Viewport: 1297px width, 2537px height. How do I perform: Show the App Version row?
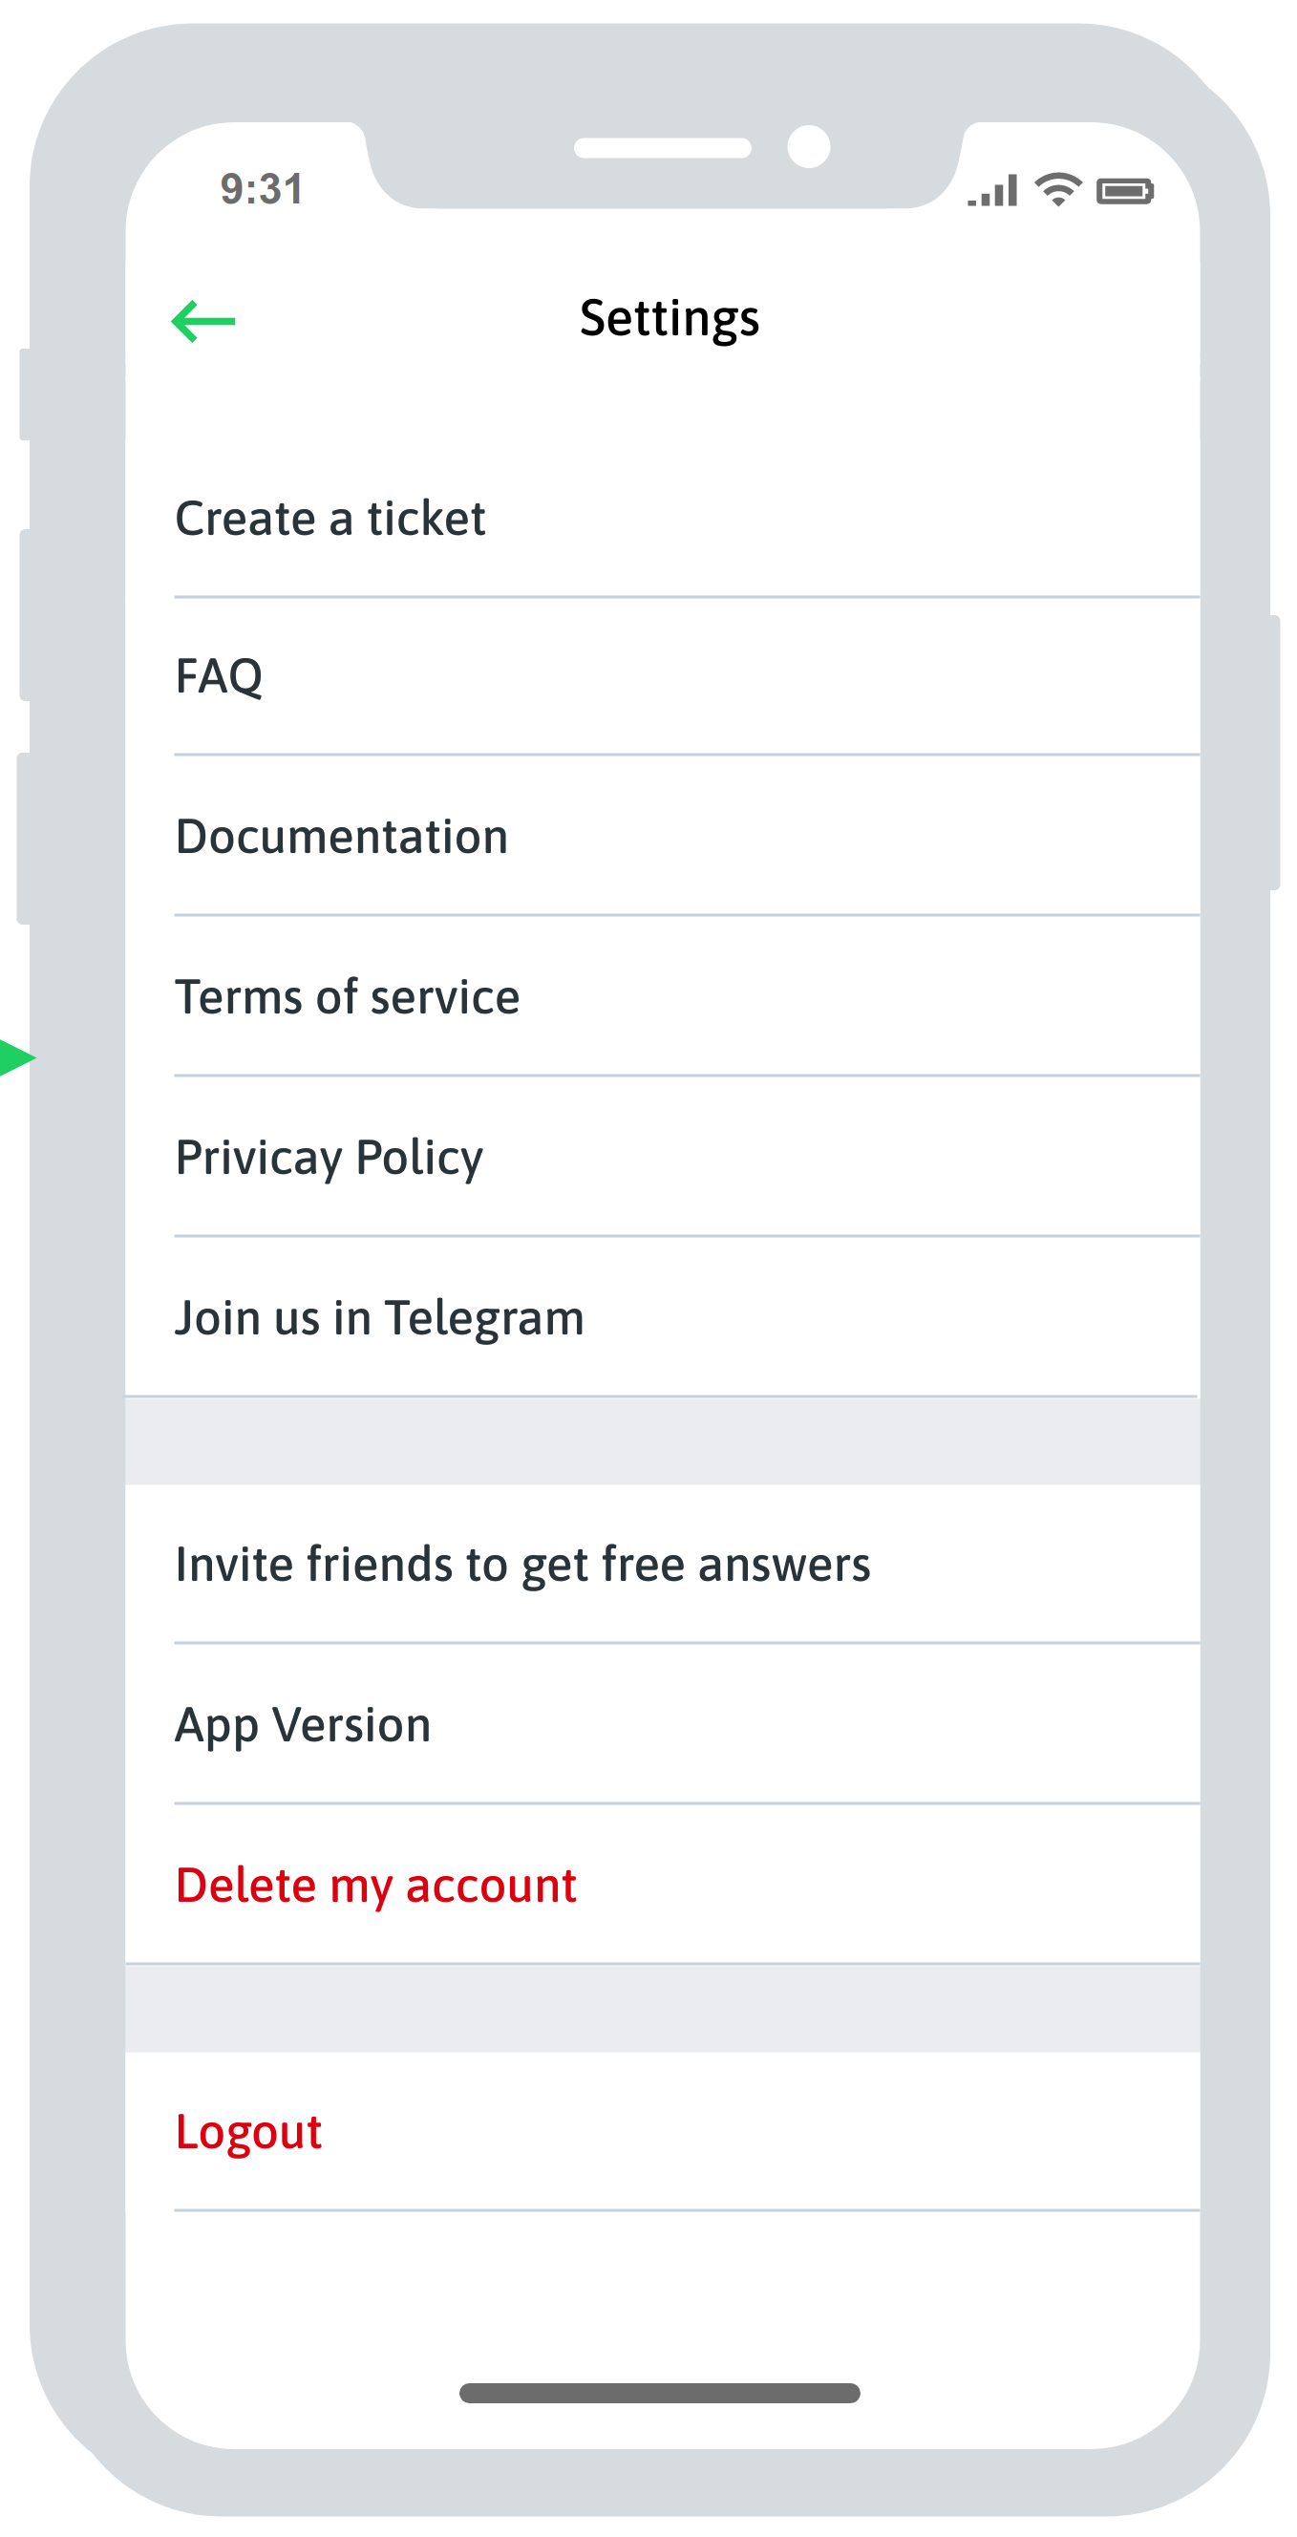(x=304, y=1724)
